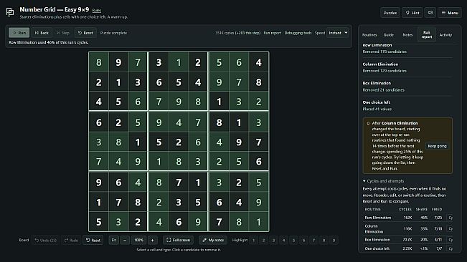This screenshot has height=262, width=467.
Task: Reset the run in the top toolbar
Action: [85, 33]
